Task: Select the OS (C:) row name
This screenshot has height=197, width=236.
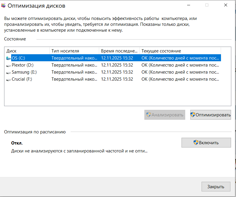Action: [x=18, y=58]
